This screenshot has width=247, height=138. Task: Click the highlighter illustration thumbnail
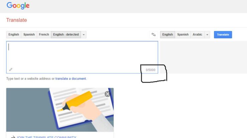pyautogui.click(x=60, y=110)
